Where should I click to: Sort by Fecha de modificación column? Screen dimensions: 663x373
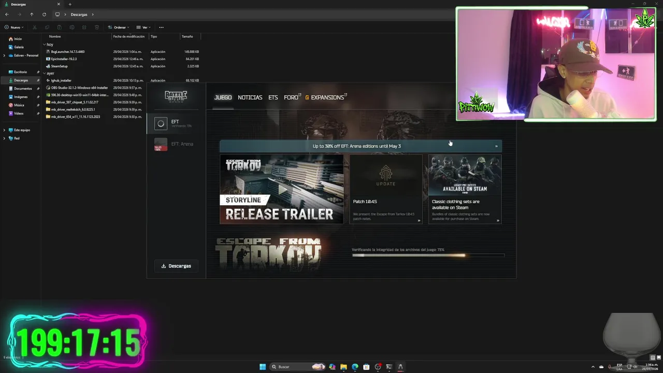129,36
